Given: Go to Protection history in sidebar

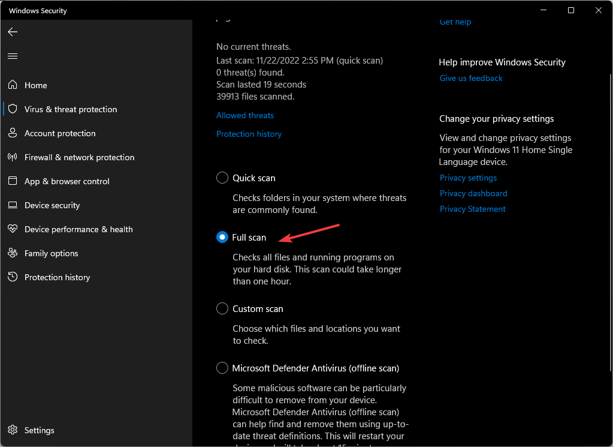Looking at the screenshot, I should click(57, 277).
